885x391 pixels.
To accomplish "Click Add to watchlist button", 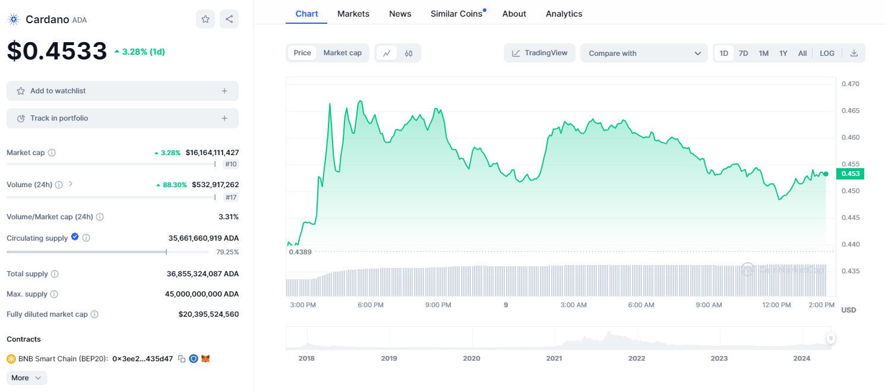I will [x=122, y=91].
